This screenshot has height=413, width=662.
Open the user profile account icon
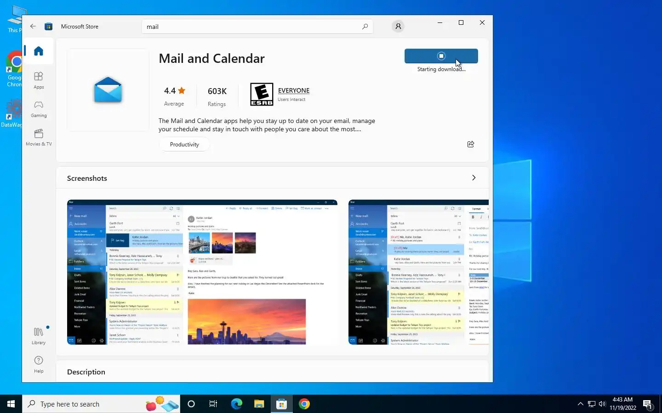click(x=398, y=26)
